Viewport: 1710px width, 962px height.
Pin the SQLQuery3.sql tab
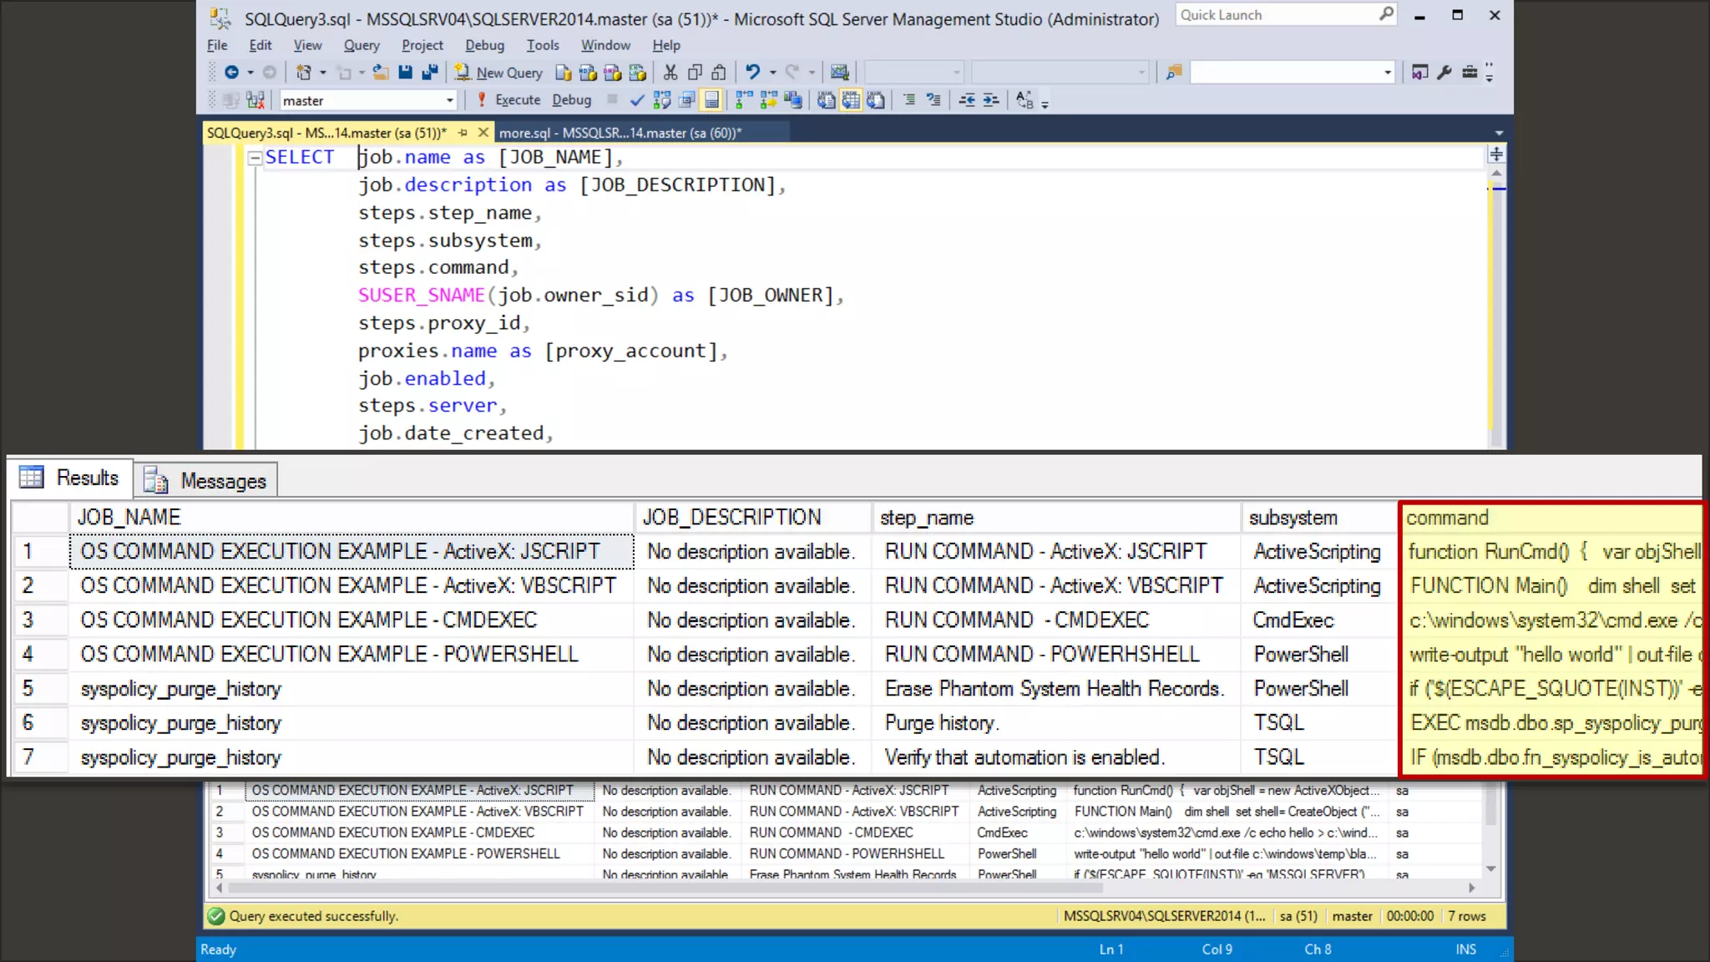[x=463, y=133]
